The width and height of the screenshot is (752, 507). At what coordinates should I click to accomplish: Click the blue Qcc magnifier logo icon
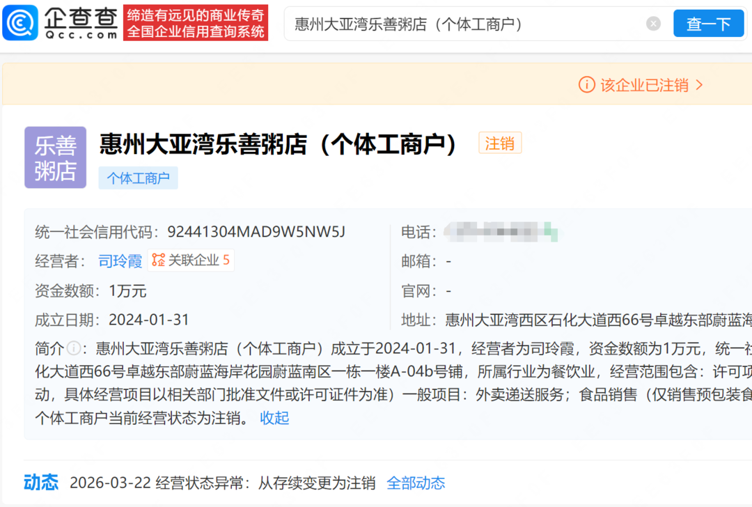tap(20, 23)
